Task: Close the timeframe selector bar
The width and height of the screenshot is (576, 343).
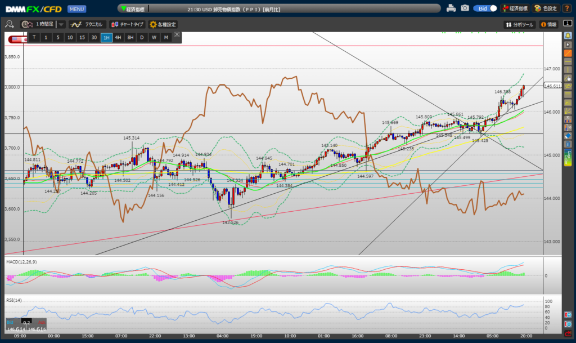Action: tap(177, 35)
